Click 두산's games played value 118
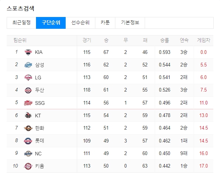This screenshot has width=220, height=175. 87,90
